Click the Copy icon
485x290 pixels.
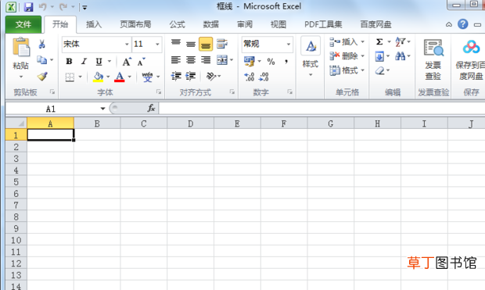click(41, 60)
